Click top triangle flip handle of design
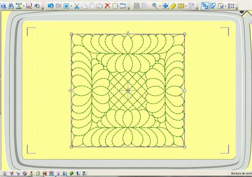 click(x=128, y=33)
